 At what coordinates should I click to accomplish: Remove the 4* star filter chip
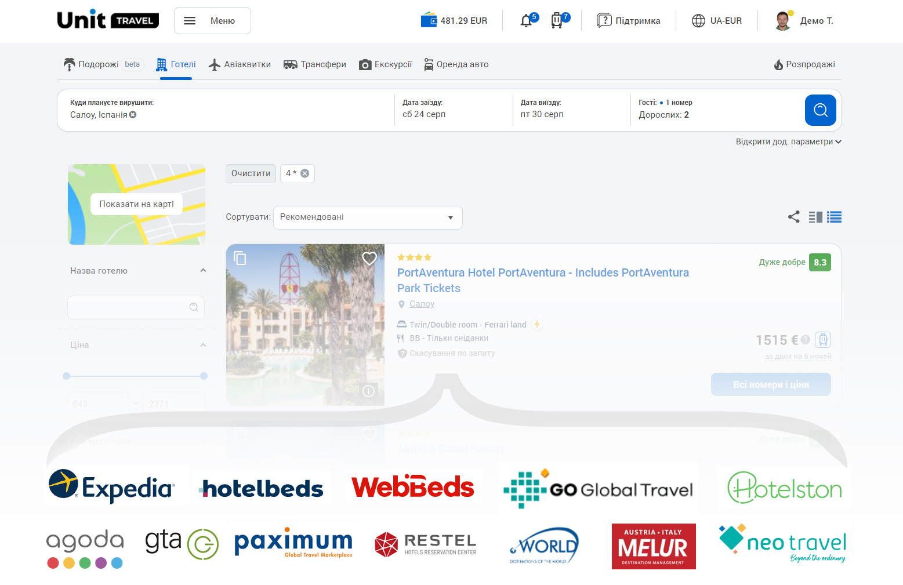(x=305, y=173)
